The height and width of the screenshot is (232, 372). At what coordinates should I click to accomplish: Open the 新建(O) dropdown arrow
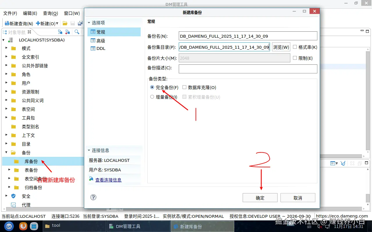tap(57, 23)
